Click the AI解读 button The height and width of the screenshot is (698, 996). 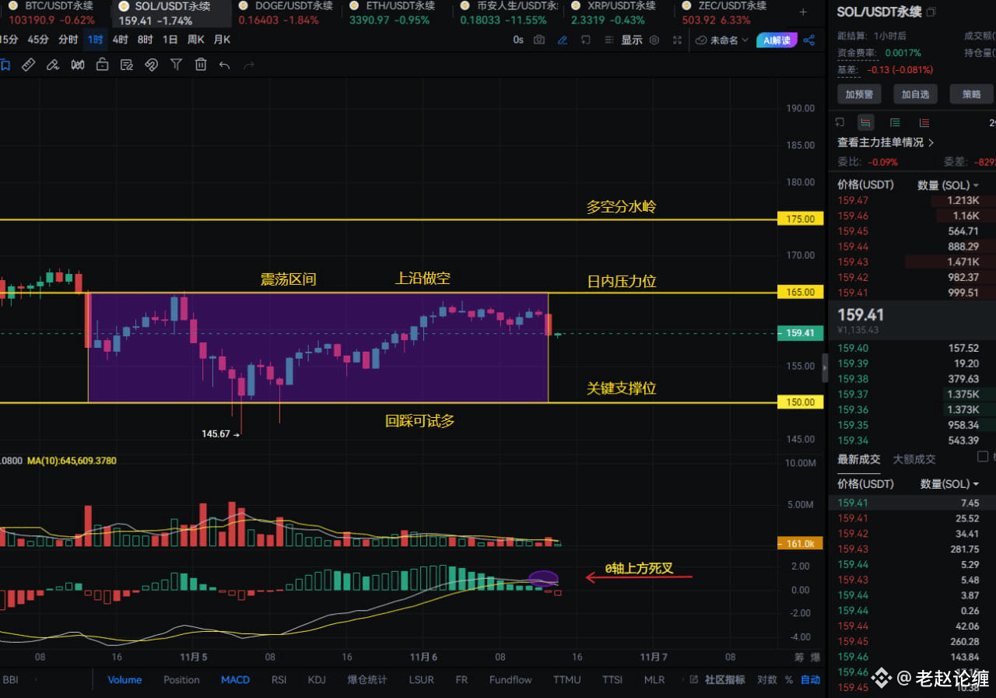point(777,40)
